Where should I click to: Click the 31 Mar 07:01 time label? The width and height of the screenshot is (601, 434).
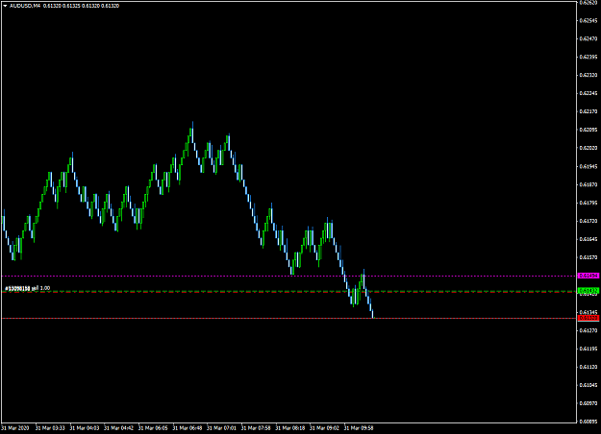[x=221, y=428]
